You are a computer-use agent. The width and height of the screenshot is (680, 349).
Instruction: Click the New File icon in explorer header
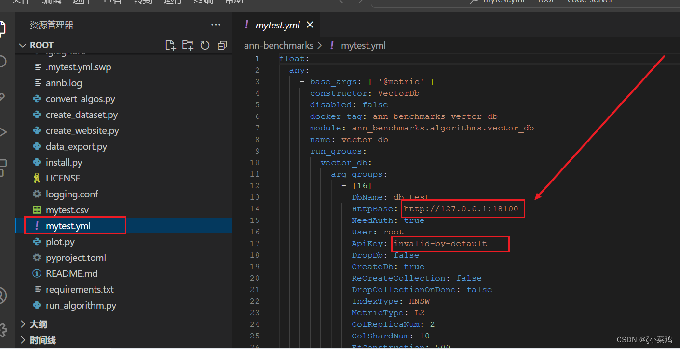[x=170, y=45]
